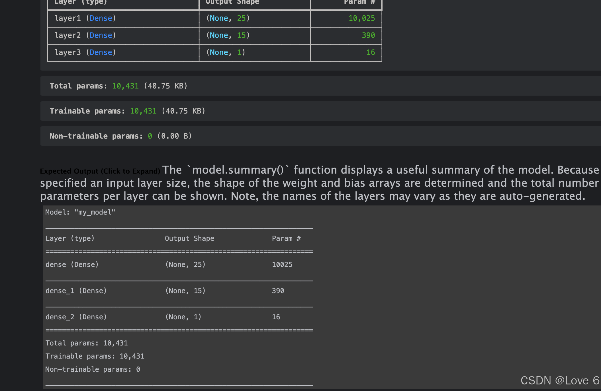Click '(None, 15)' in layer2 row
The height and width of the screenshot is (391, 601).
pyautogui.click(x=228, y=35)
